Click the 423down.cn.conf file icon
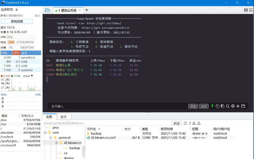Viewport: 254px width, 159px height. (88, 138)
